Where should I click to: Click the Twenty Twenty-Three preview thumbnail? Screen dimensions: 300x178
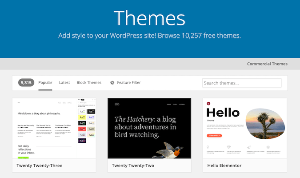point(44,129)
